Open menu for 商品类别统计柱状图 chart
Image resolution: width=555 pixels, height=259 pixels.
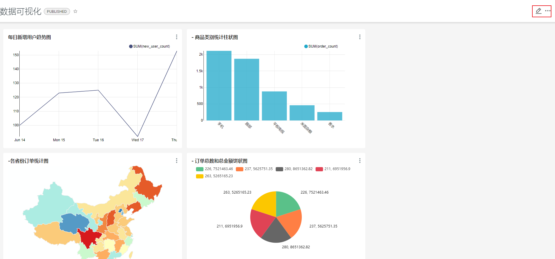pyautogui.click(x=360, y=37)
